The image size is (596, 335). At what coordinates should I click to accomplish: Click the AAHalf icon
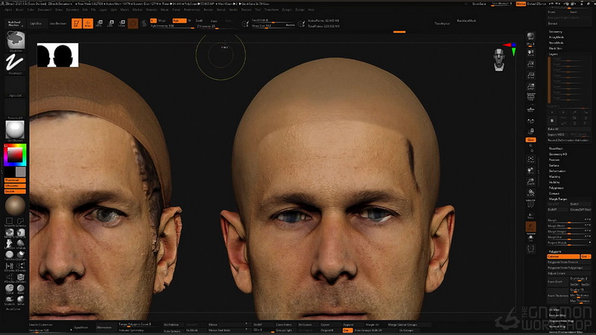[x=530, y=86]
